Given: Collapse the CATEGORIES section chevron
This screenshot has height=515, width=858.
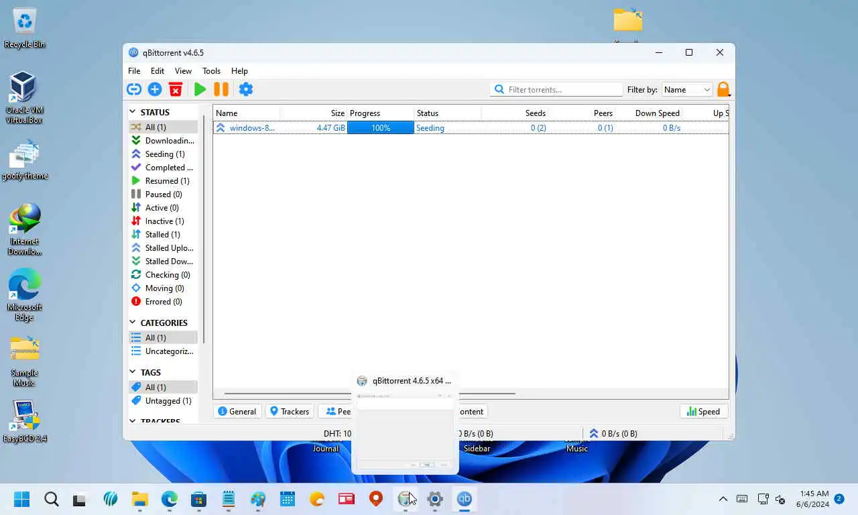Looking at the screenshot, I should click(133, 323).
